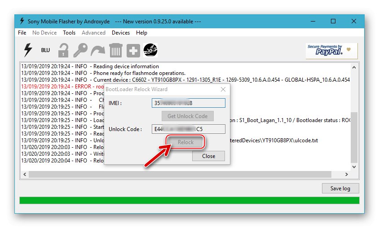Click the log horizontal scrollbar right arrow
The width and height of the screenshot is (379, 228).
[346, 174]
